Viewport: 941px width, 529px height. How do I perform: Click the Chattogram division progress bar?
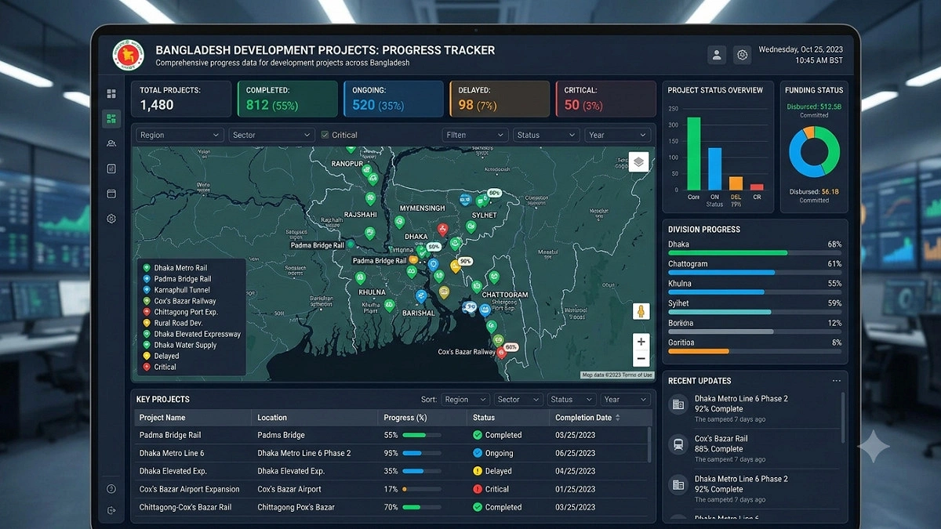pos(754,272)
